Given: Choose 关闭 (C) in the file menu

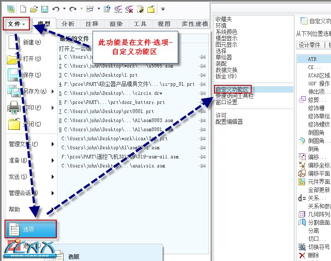Looking at the screenshot, I should click(x=31, y=124).
